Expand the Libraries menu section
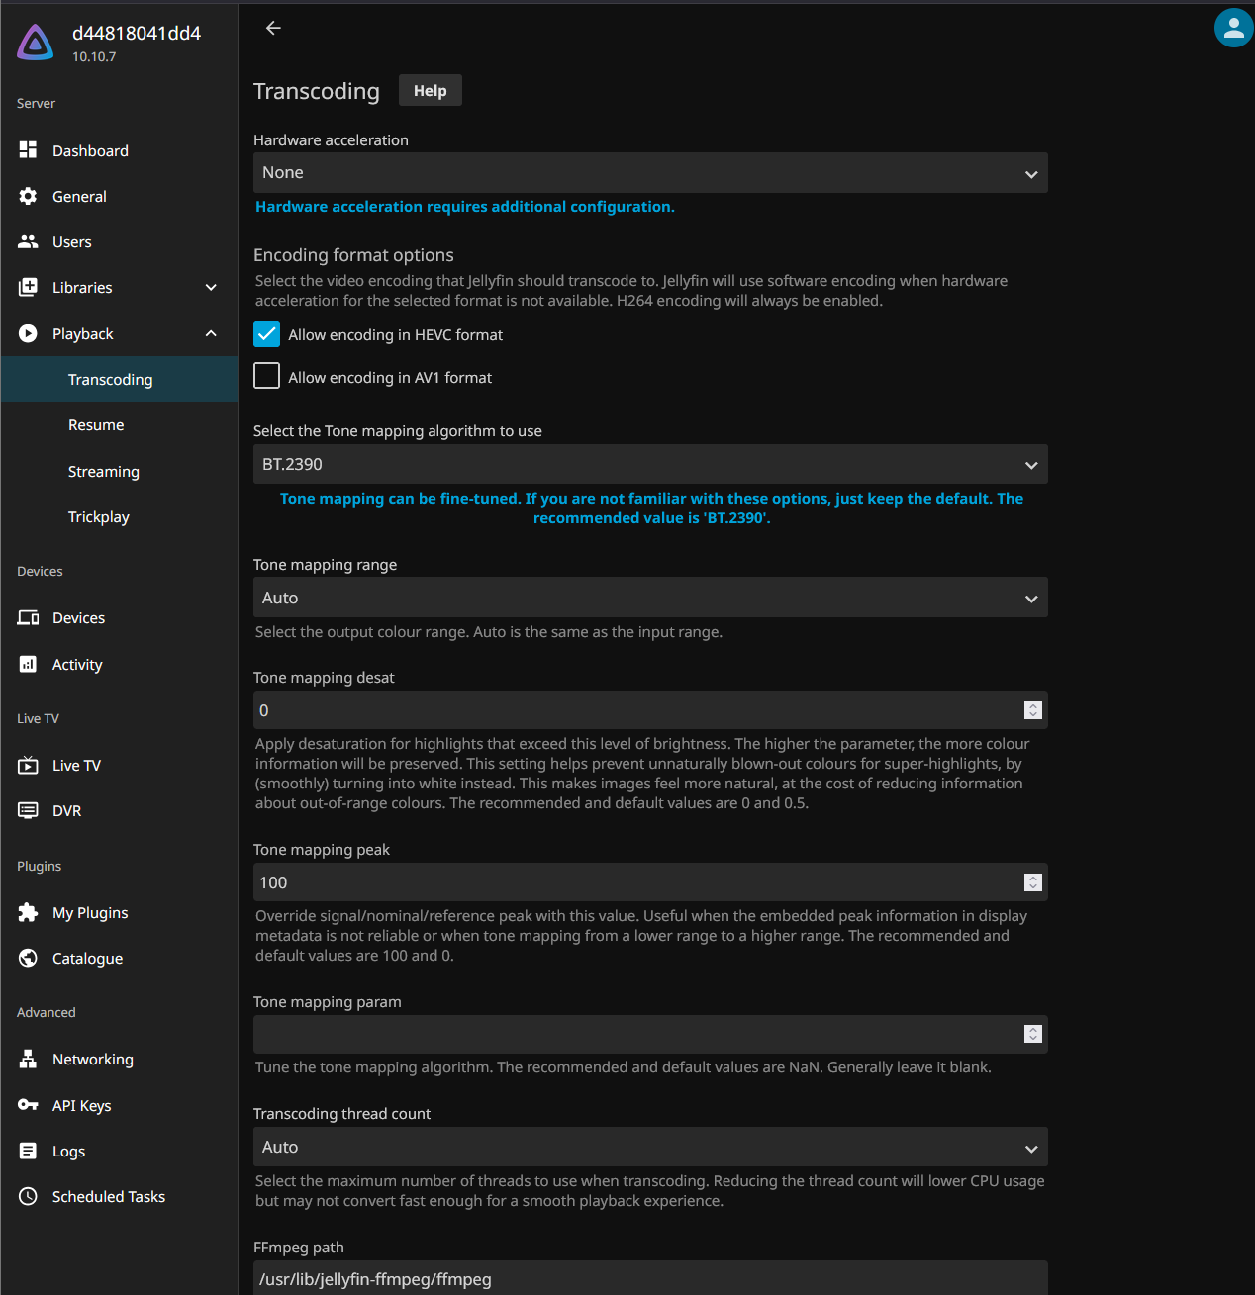 point(211,288)
